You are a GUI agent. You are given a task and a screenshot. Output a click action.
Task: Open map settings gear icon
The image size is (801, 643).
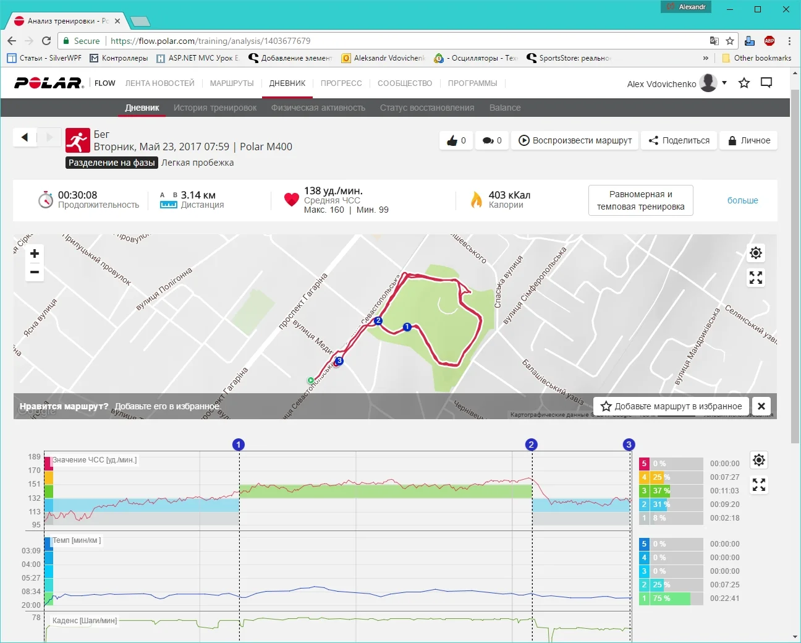tap(755, 253)
